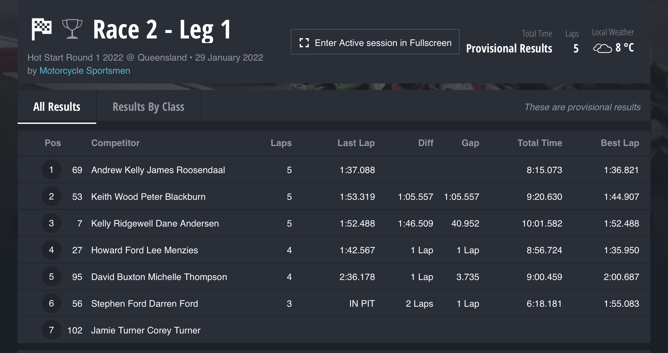Click the trophy icon beside race title
Viewport: 668px width, 353px height.
point(72,29)
